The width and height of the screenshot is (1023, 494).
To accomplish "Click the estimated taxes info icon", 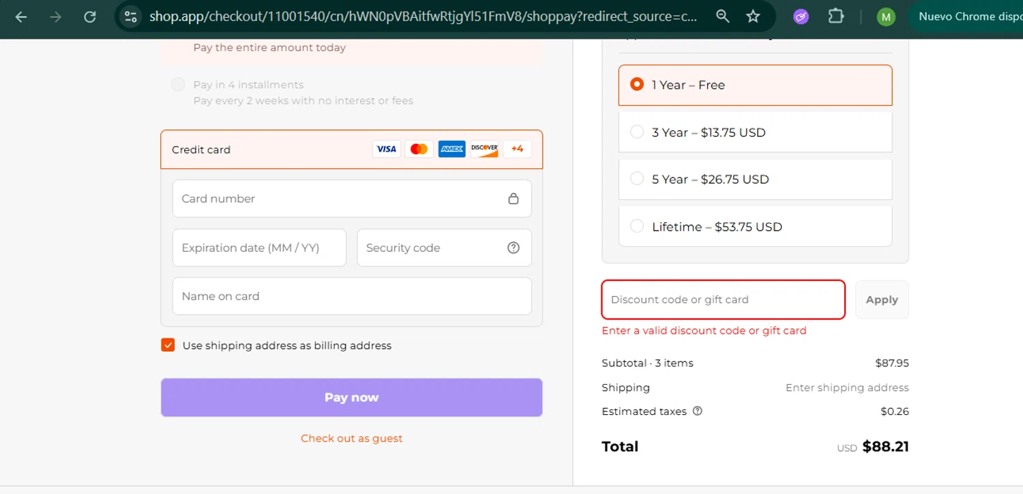I will (698, 411).
